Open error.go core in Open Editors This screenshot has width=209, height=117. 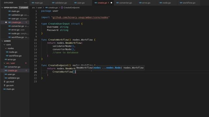(15, 30)
